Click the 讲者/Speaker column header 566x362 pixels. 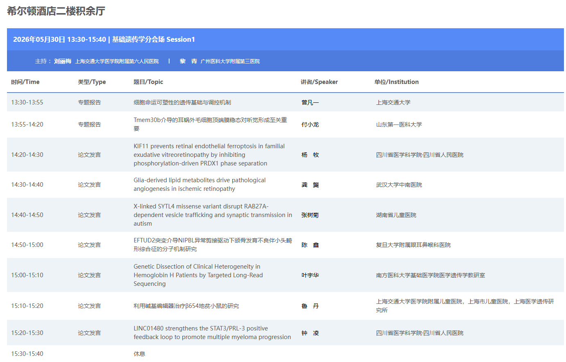(x=319, y=82)
